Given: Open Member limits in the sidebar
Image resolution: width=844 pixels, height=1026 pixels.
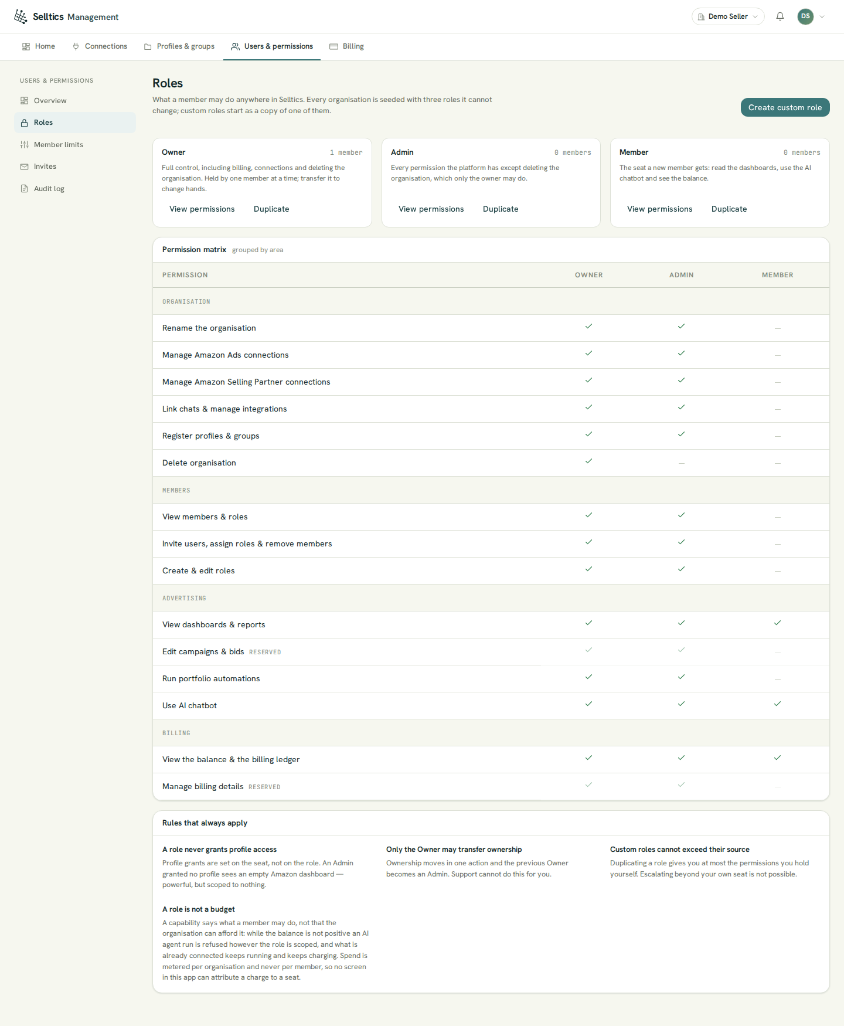Looking at the screenshot, I should 75,145.
